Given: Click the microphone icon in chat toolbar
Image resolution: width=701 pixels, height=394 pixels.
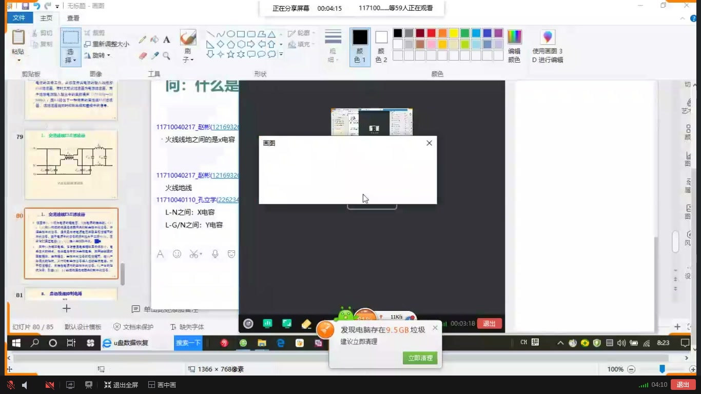Looking at the screenshot, I should coord(215,254).
